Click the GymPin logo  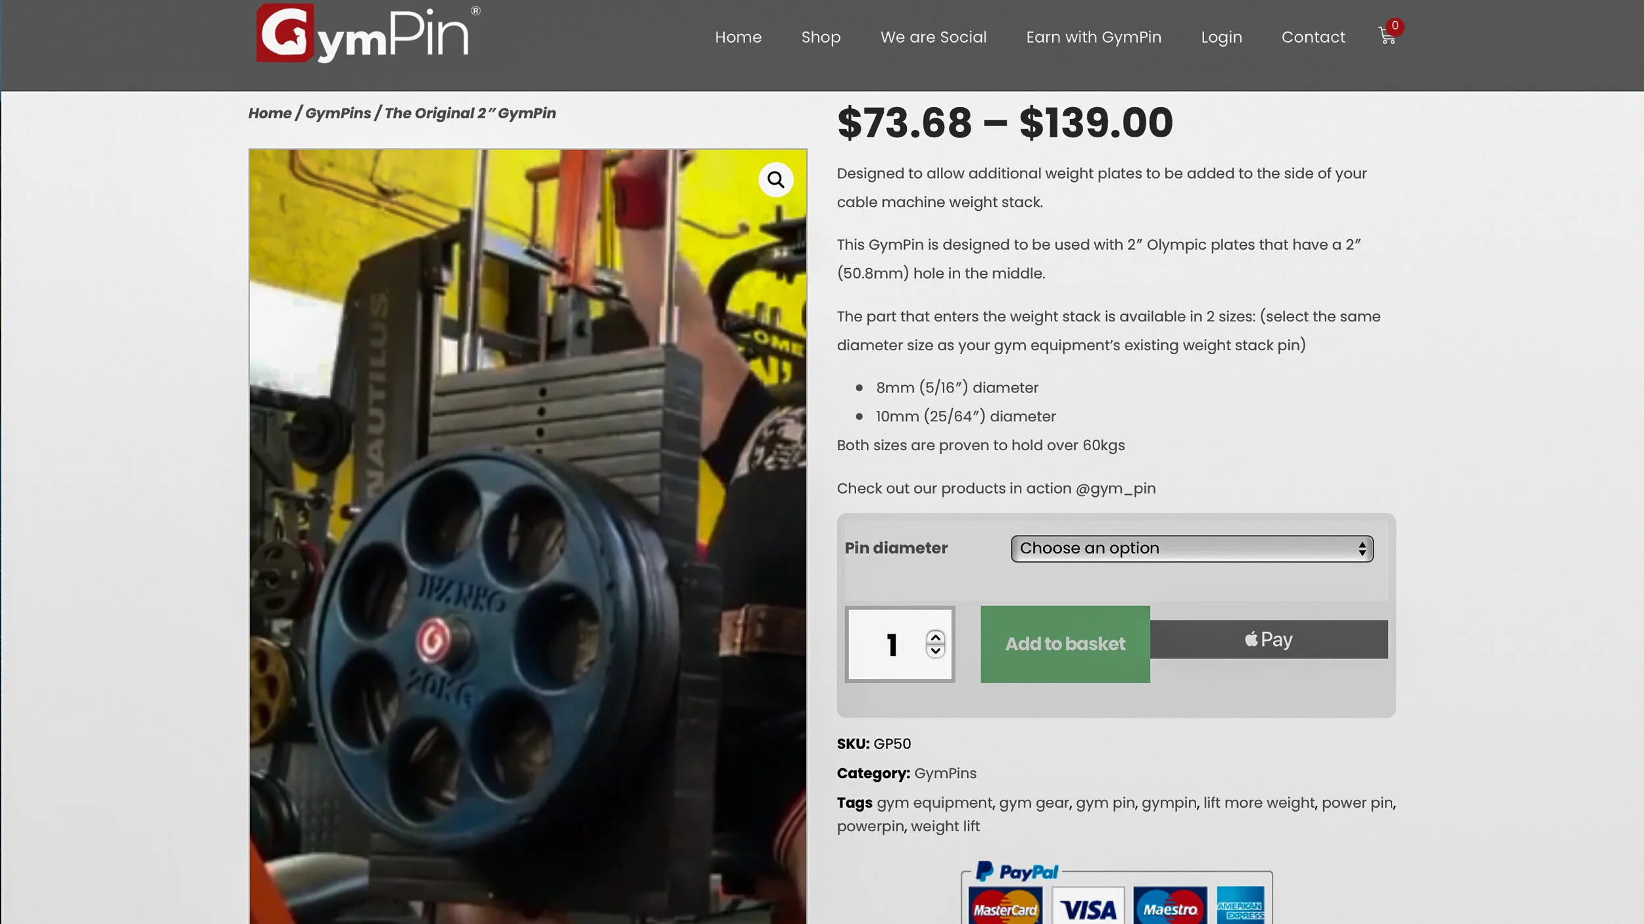pos(368,34)
